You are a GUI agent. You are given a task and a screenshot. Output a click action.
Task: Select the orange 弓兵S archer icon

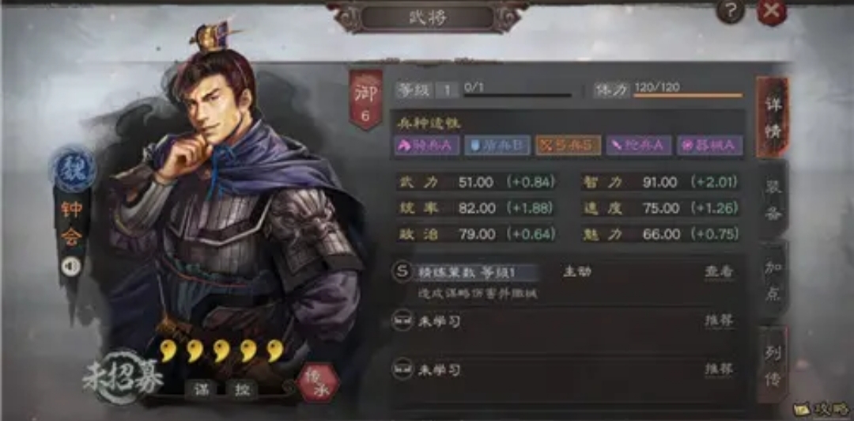click(x=568, y=146)
